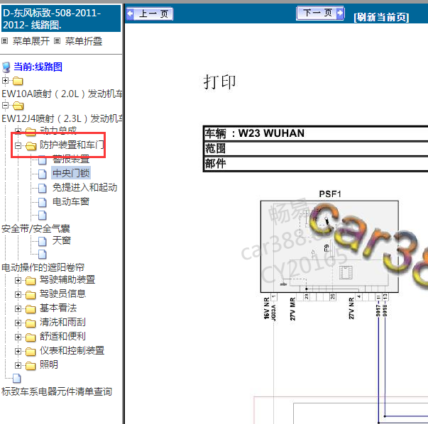Open 标致车系电器元件清单查询 page
Viewport: 428px width, 424px height.
tap(57, 391)
